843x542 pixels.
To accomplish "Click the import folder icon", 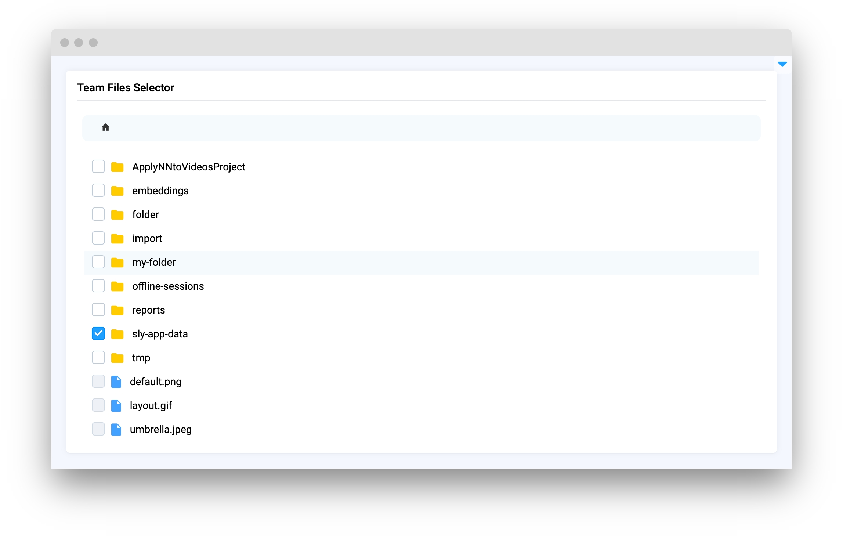I will point(117,238).
